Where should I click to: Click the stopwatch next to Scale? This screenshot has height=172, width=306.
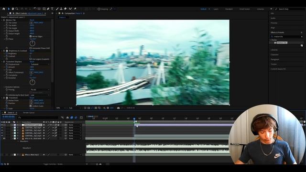point(7,108)
